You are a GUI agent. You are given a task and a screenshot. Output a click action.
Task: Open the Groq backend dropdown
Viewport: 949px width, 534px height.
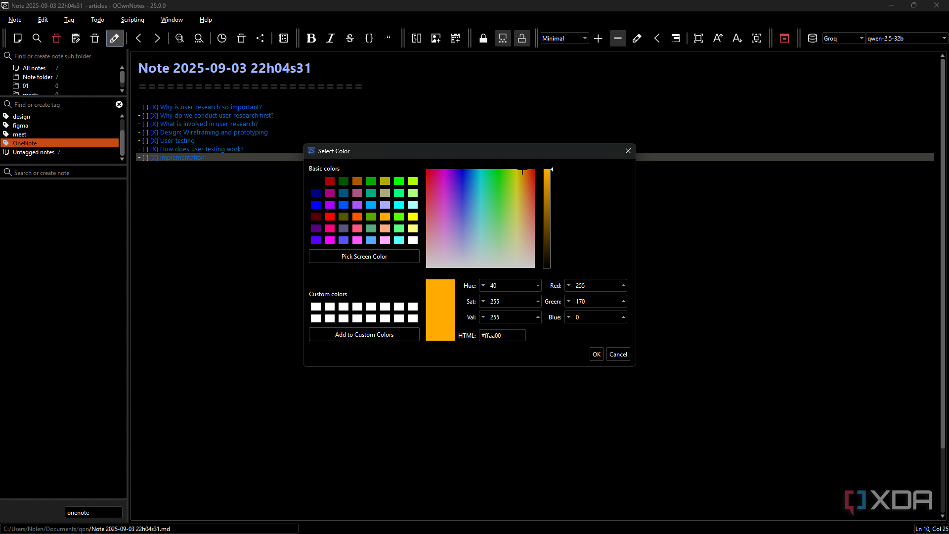coord(844,38)
